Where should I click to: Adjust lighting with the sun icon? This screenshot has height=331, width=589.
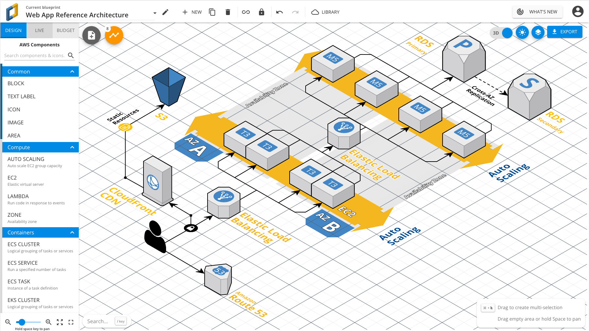click(522, 32)
